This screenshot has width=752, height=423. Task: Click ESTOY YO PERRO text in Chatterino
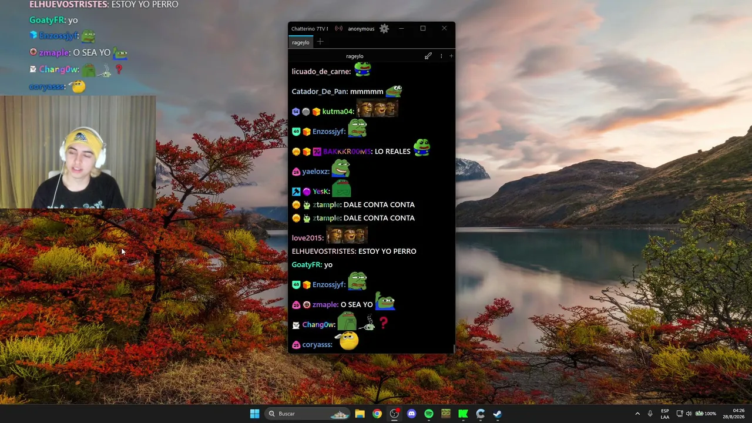387,251
